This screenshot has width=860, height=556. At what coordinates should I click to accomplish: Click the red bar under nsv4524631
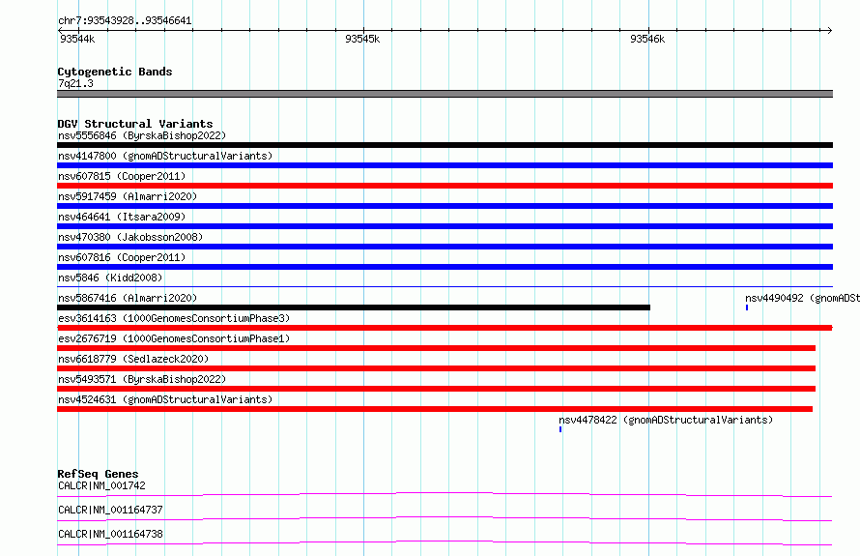click(435, 409)
